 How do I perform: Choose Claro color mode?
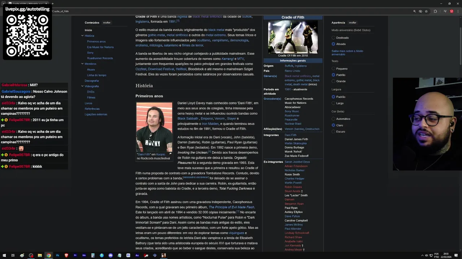334,125
